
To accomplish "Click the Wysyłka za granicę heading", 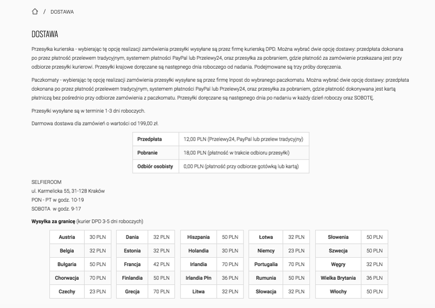I will coord(53,221).
